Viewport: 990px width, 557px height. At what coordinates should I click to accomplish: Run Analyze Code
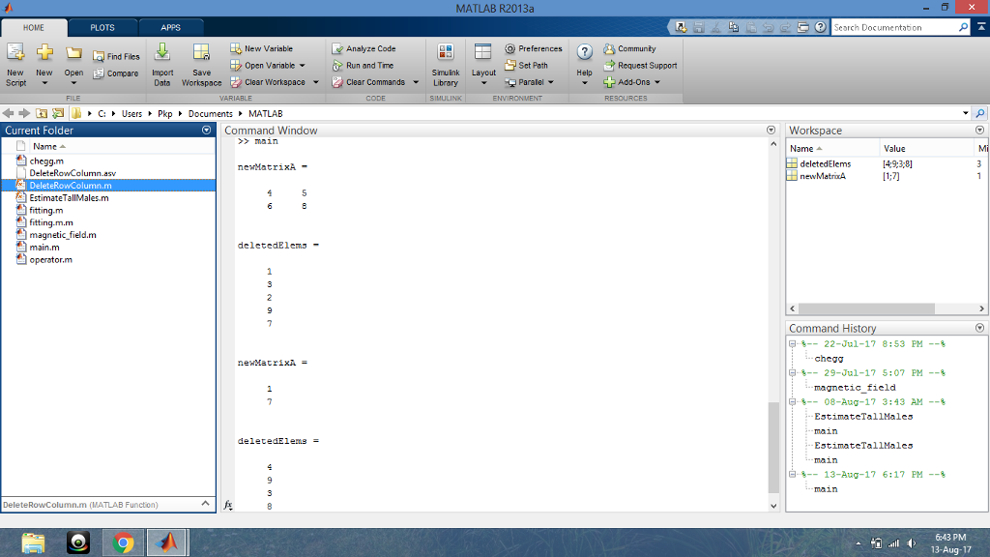tap(364, 48)
